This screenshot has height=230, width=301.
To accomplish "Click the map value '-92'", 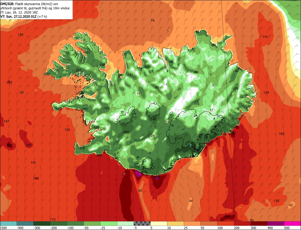I will [x=236, y=71].
